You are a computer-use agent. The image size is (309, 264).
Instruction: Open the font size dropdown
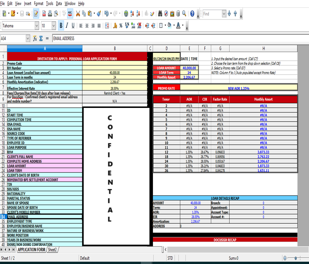click(x=54, y=26)
